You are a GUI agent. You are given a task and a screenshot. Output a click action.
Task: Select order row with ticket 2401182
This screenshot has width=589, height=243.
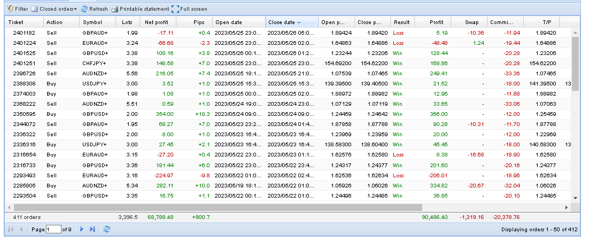24,33
